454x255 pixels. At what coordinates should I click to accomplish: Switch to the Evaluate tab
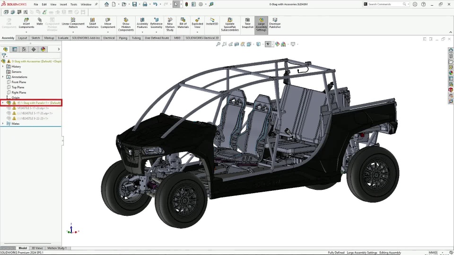[x=63, y=38]
